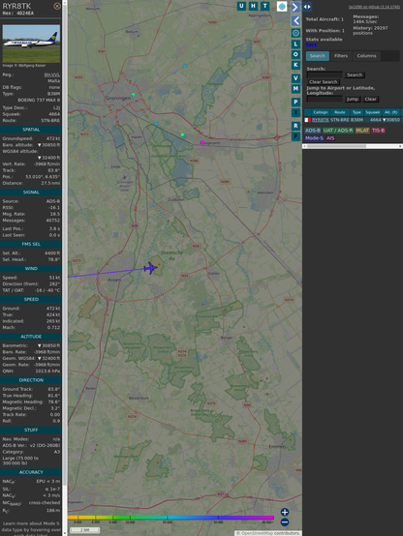
Task: Click the Search button
Action: (355, 74)
